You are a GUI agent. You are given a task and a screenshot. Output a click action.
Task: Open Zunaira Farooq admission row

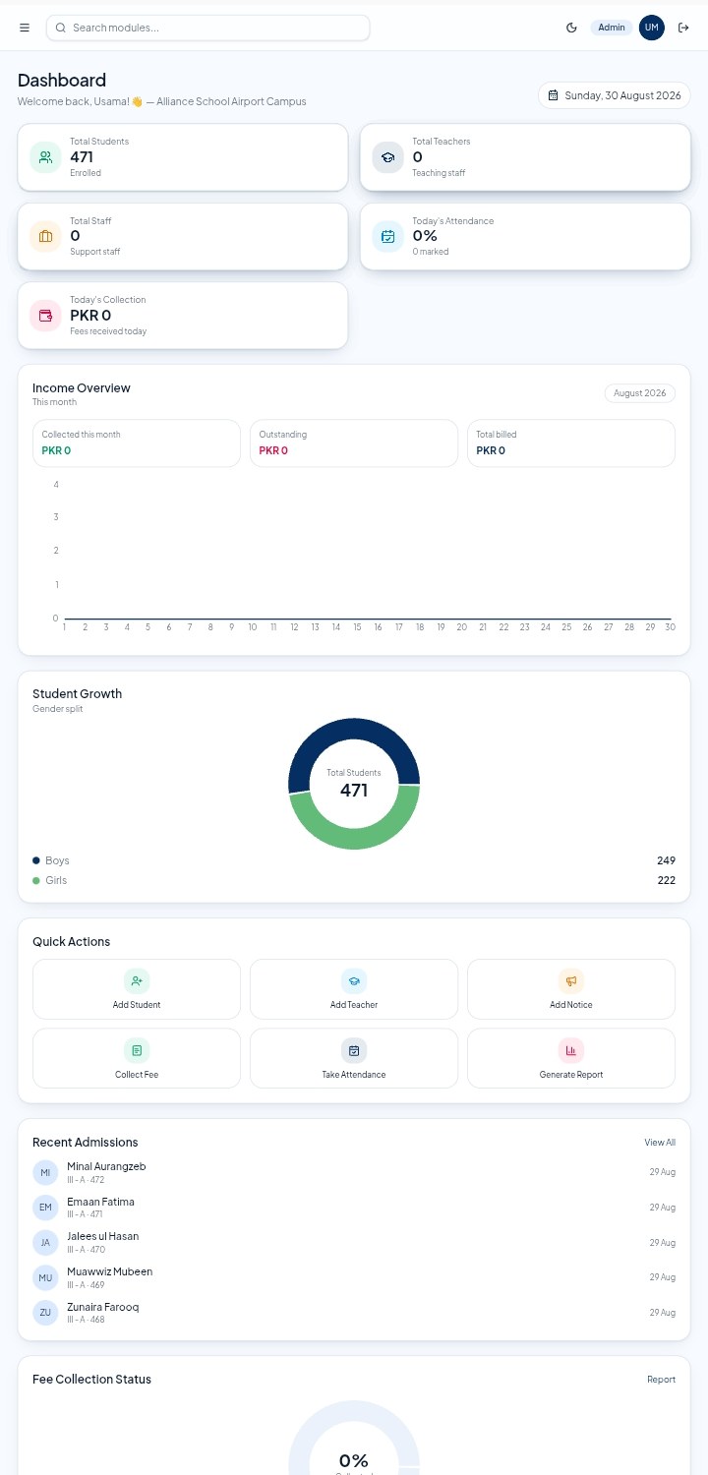354,1313
